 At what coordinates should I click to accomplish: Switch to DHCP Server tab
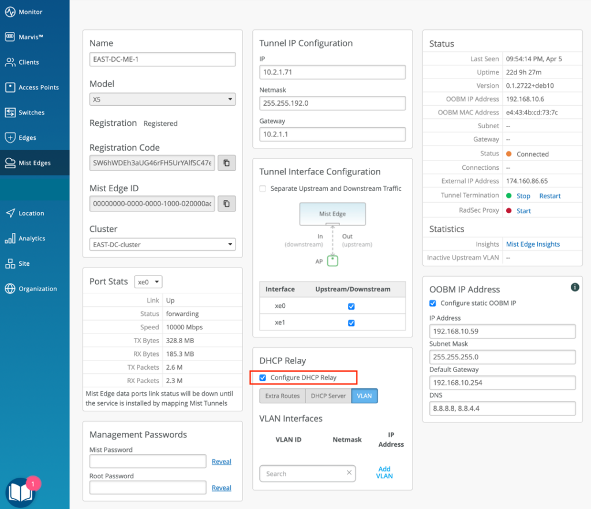click(x=328, y=396)
